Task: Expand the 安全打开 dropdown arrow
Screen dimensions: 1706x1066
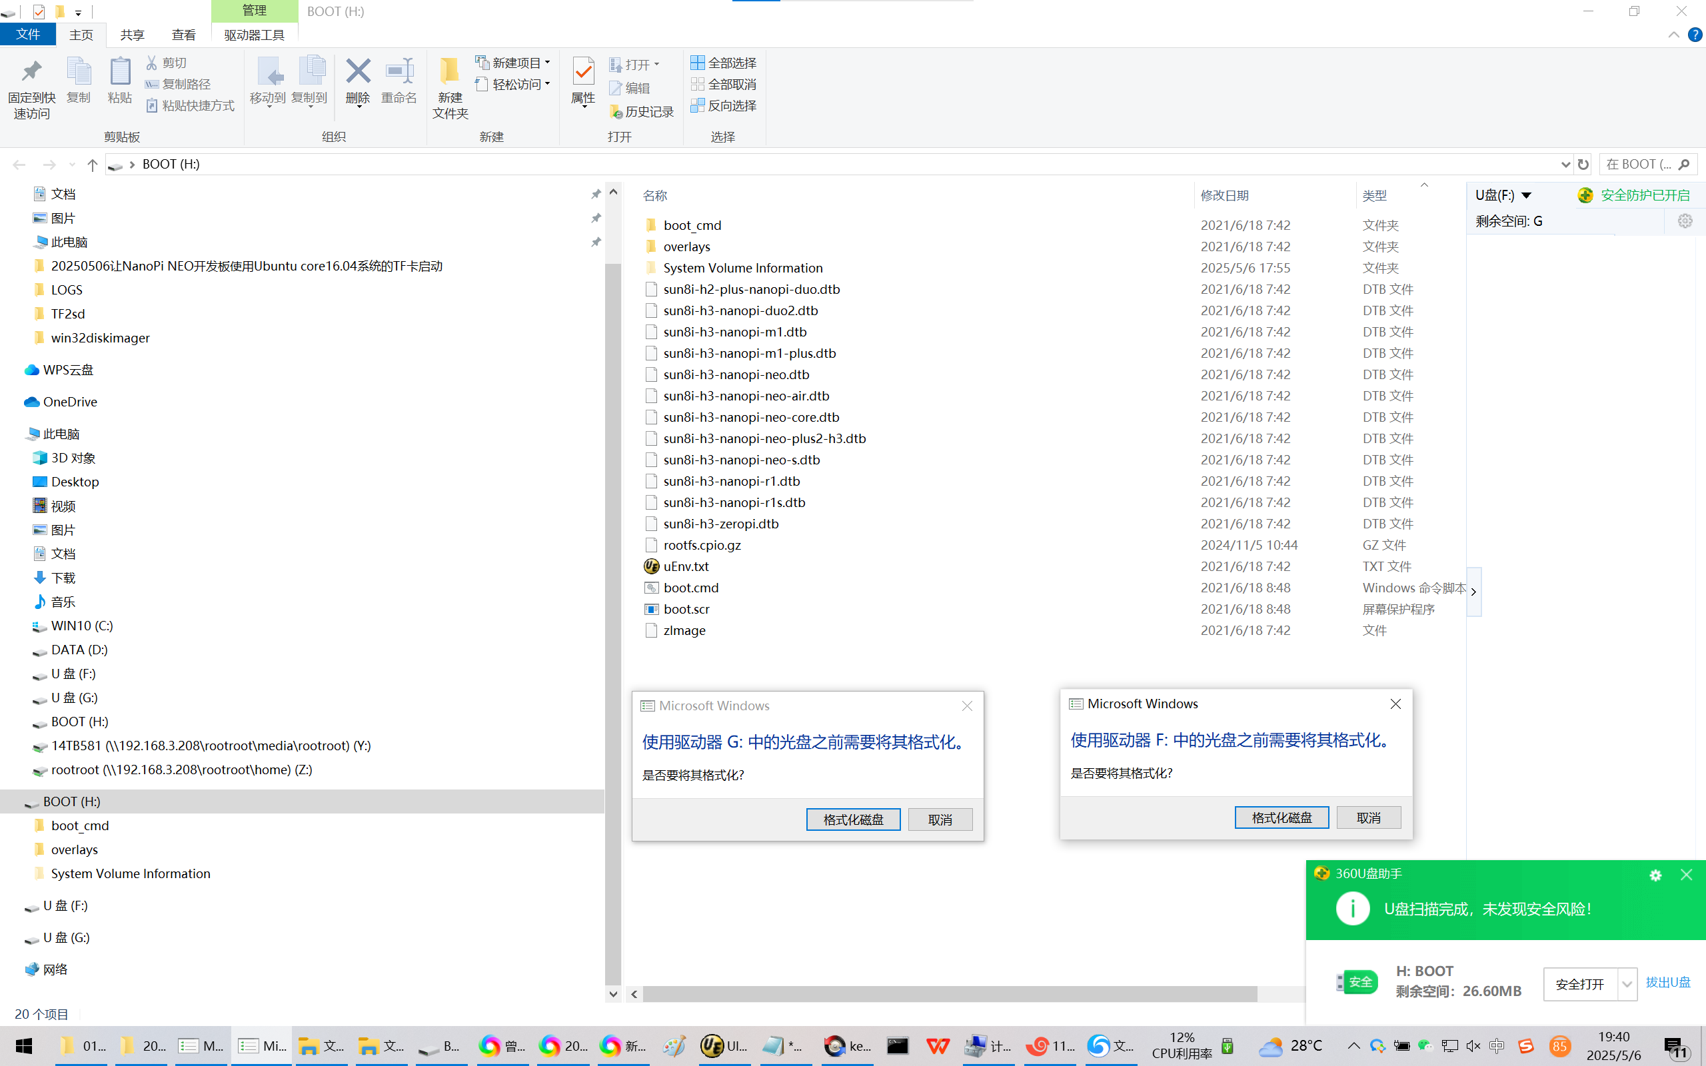Action: 1626,983
